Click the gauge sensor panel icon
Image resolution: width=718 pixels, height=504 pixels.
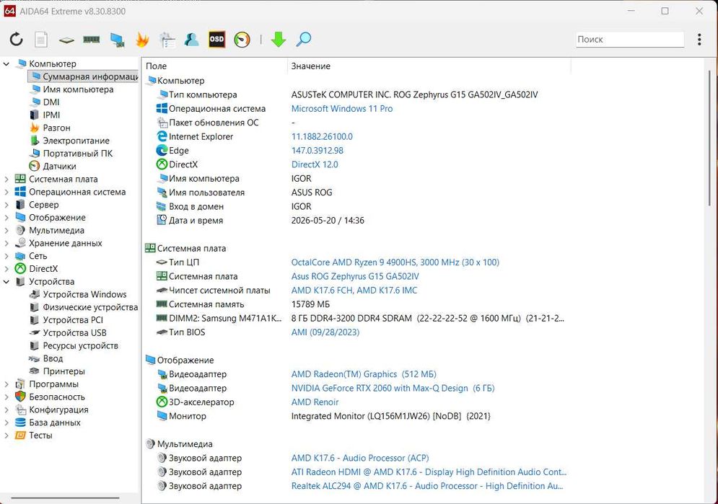point(242,40)
